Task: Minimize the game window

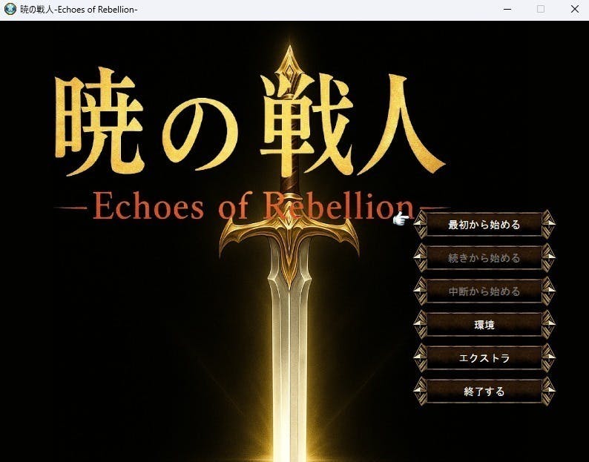Action: coord(507,10)
